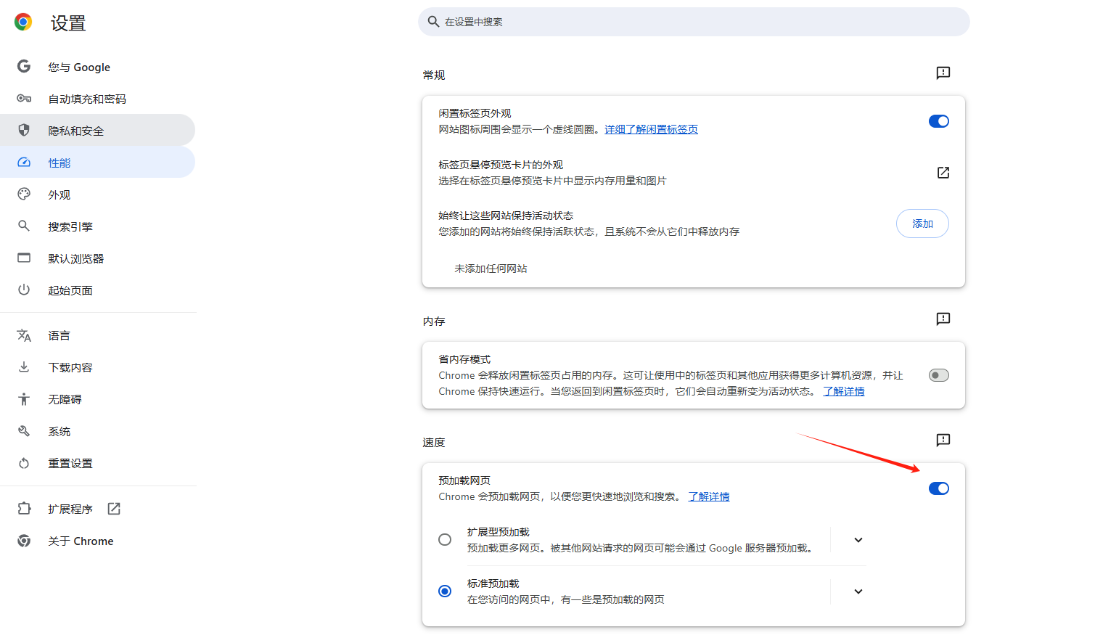
Task: Click the search magnifier icon in search bar
Action: click(x=433, y=22)
